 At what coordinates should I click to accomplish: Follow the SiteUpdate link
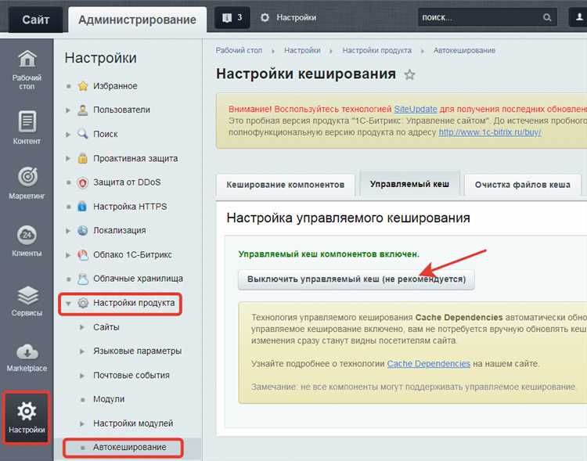pos(416,109)
